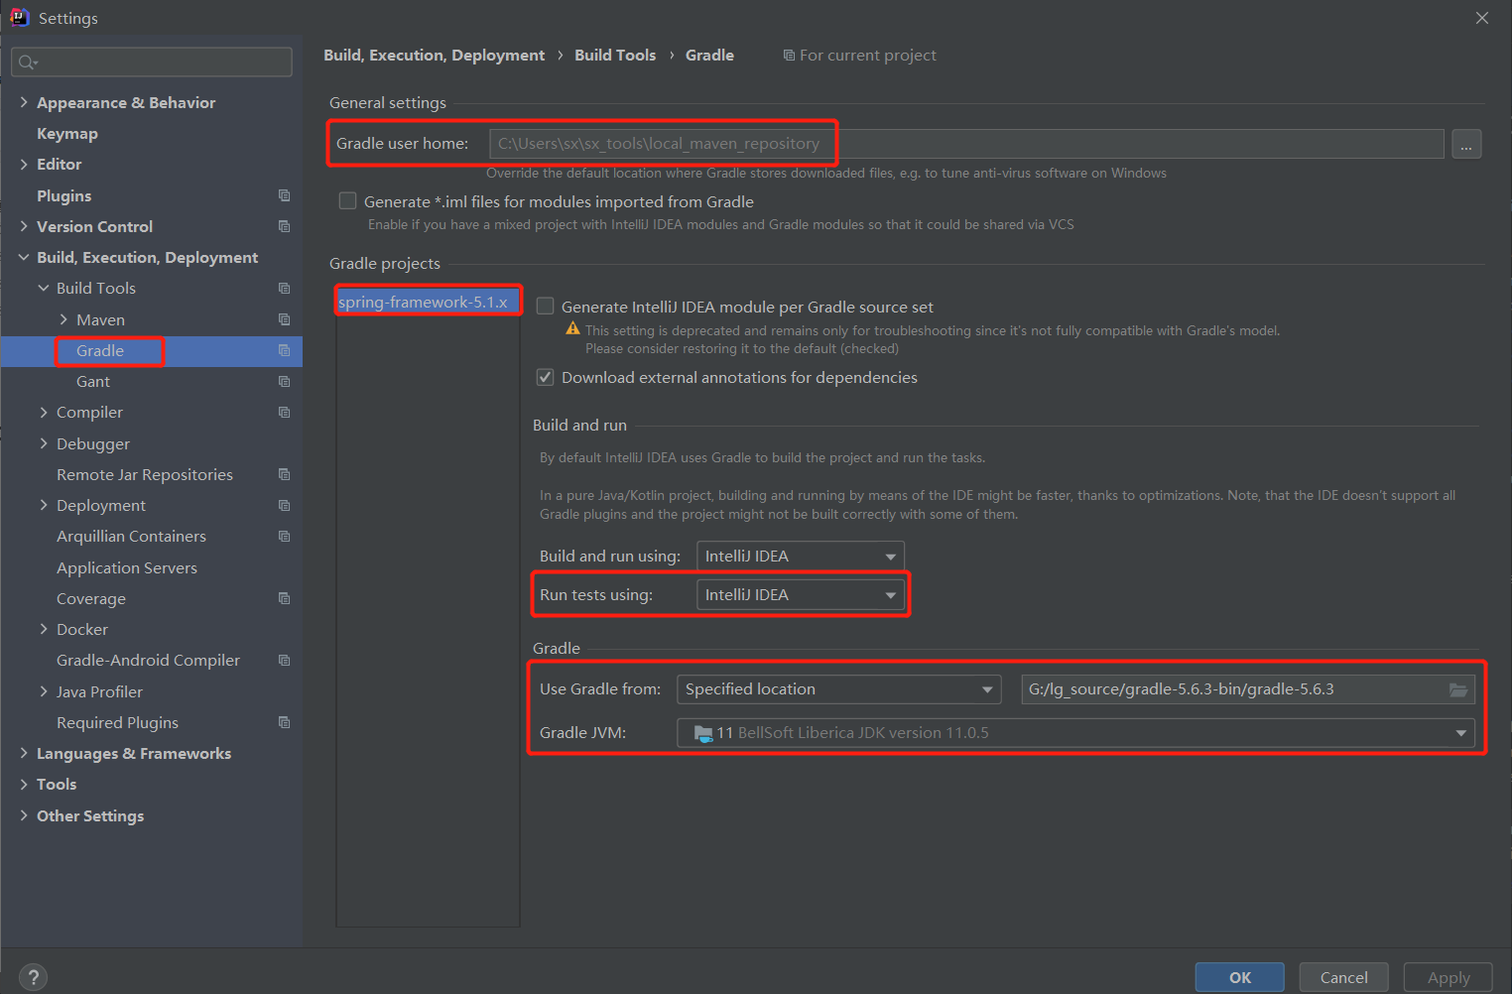The height and width of the screenshot is (994, 1512).
Task: Click the Help question mark icon
Action: pos(33,977)
